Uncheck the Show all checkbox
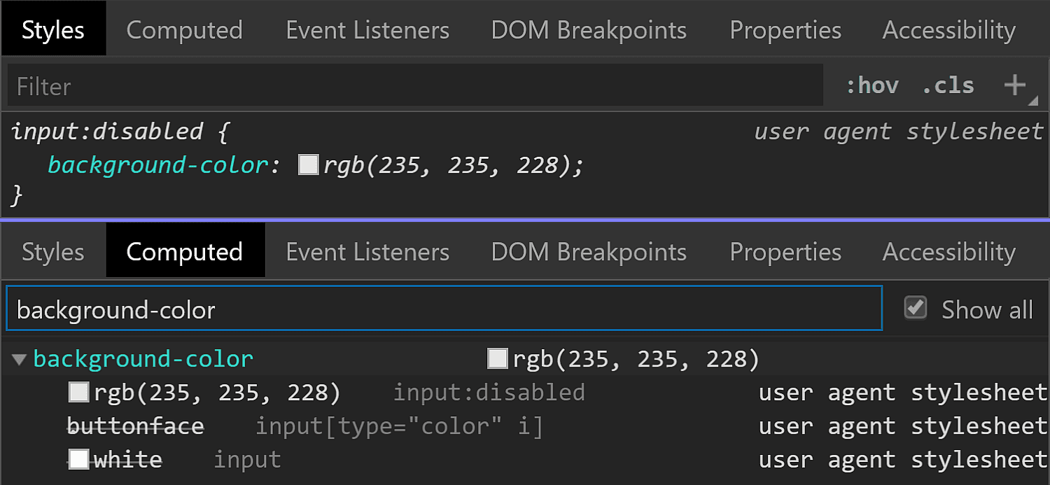The width and height of the screenshot is (1050, 485). pyautogui.click(x=916, y=308)
